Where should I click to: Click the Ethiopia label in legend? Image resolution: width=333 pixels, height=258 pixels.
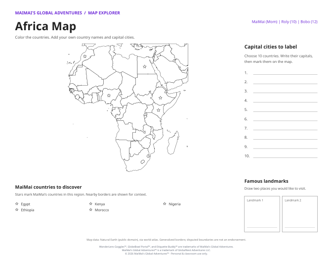point(28,210)
